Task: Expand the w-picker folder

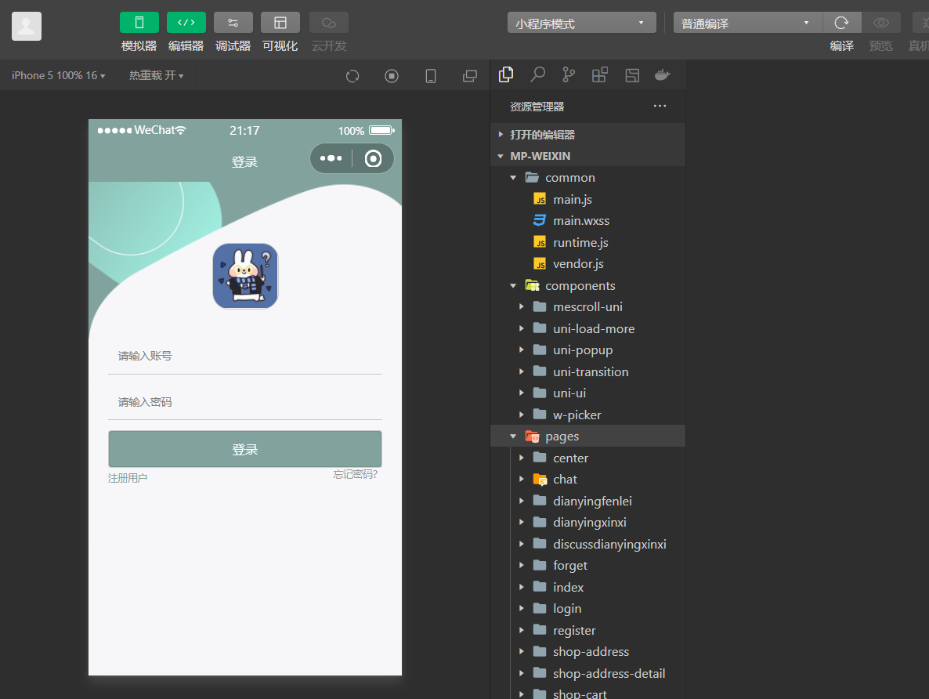Action: (587, 415)
